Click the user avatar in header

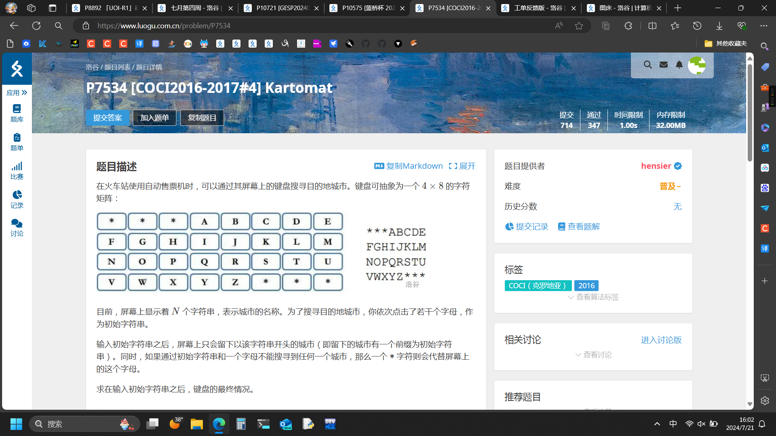coord(697,65)
